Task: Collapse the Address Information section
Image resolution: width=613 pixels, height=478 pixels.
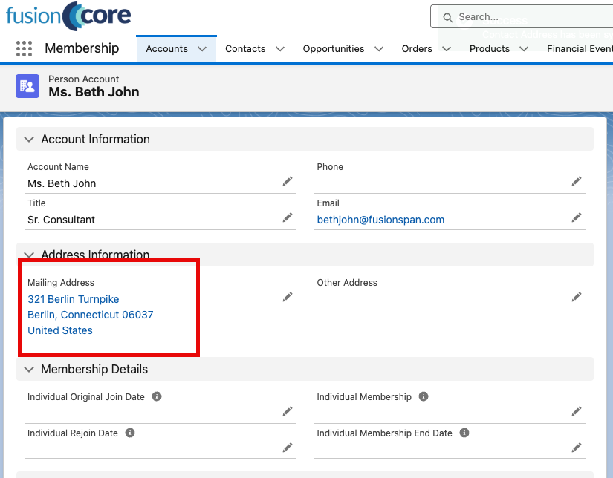Action: click(29, 255)
